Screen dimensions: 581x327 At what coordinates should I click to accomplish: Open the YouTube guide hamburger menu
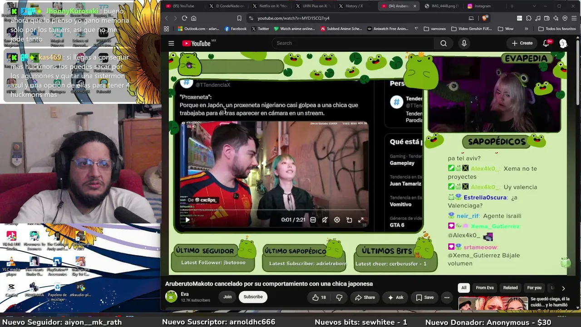click(171, 43)
